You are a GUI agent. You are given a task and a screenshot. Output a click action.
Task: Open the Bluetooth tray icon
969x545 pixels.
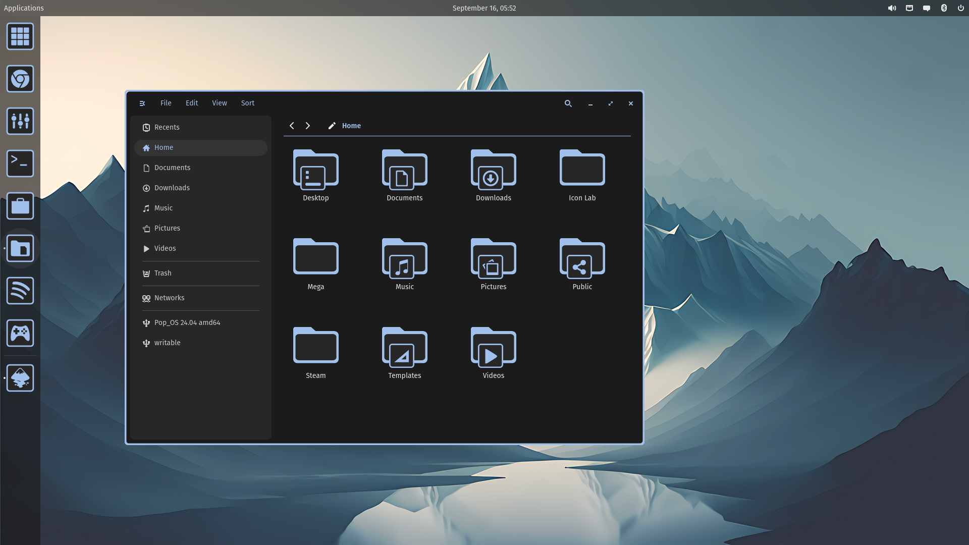(944, 8)
